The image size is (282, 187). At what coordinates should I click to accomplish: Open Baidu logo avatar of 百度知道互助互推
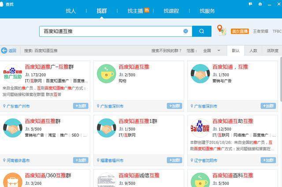click(200, 128)
